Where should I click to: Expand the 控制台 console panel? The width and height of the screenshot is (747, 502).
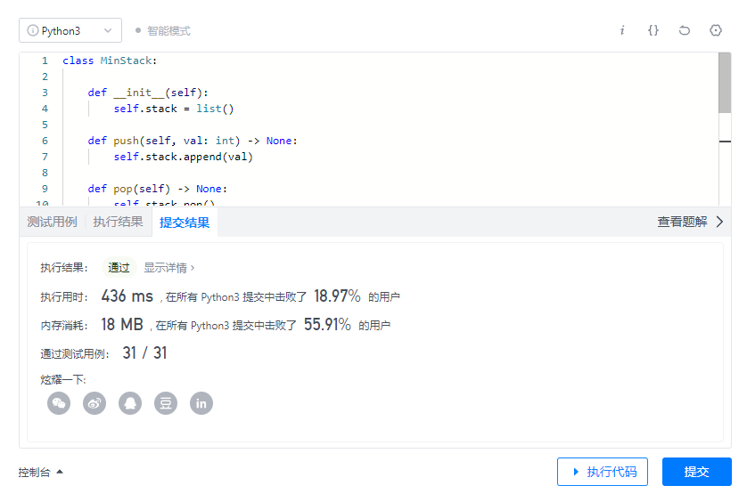(40, 472)
